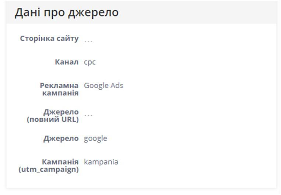Click the bold "Кампанія" label above utm_campaign
The width and height of the screenshot is (281, 195).
click(60, 162)
